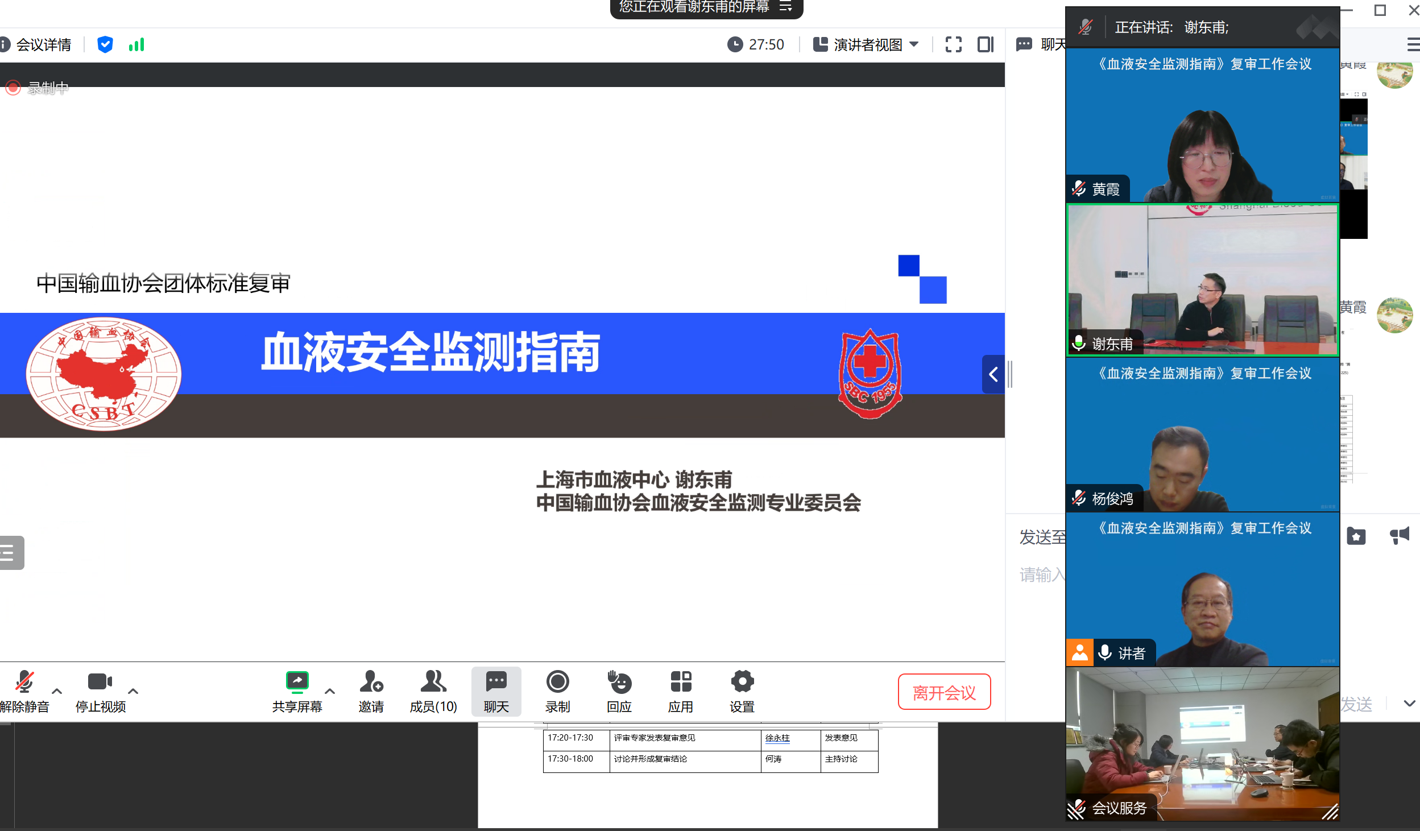Collapse the side panel with left arrow
The image size is (1420, 831).
point(993,374)
